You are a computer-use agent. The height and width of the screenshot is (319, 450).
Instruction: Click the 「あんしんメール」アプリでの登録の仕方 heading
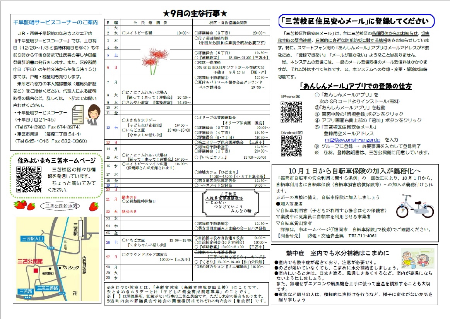pyautogui.click(x=356, y=86)
